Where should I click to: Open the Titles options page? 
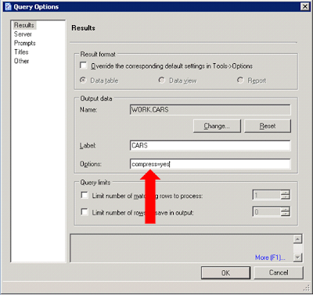pyautogui.click(x=21, y=52)
